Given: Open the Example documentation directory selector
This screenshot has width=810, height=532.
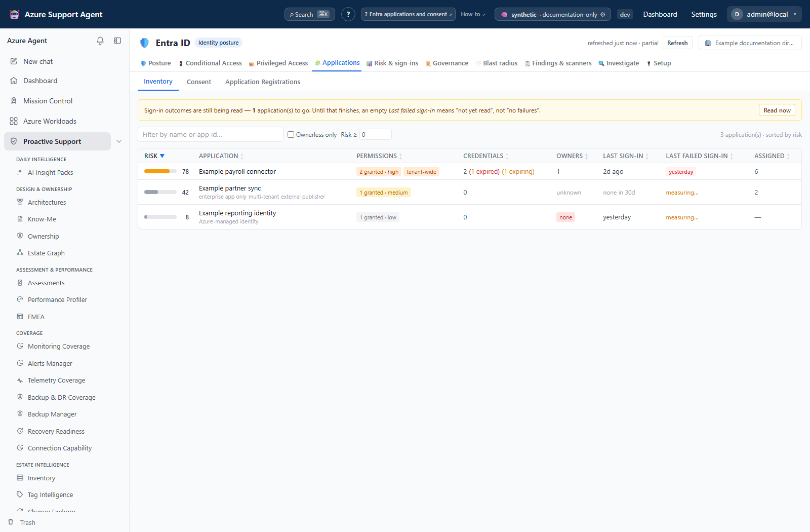Looking at the screenshot, I should (x=750, y=43).
